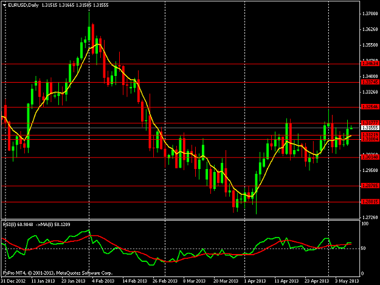Select the red 1.32546 level label
Screen dimensions: 380x285
point(370,107)
